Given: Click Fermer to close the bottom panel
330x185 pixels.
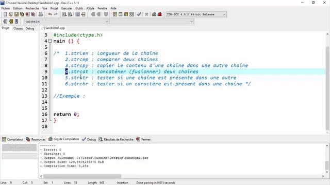Looking at the screenshot, I should [143, 139].
